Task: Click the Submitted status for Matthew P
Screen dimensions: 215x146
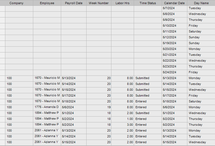Action: 148,113
